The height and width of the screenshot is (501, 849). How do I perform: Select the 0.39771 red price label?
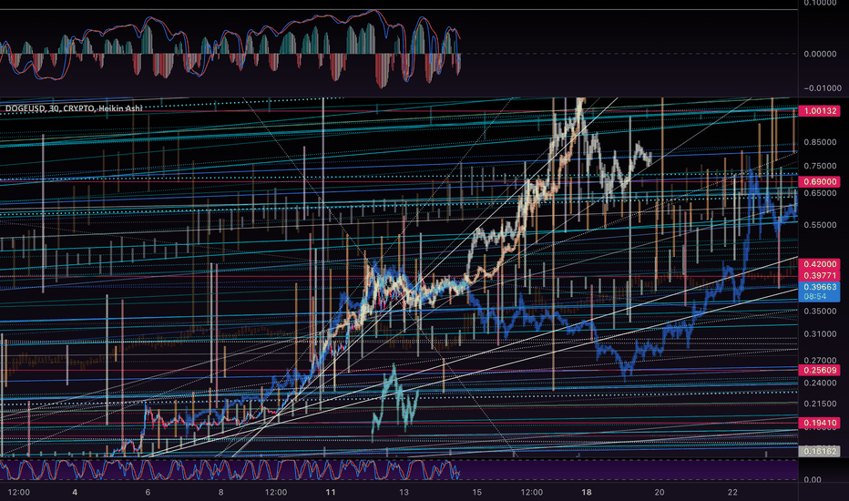tap(819, 276)
